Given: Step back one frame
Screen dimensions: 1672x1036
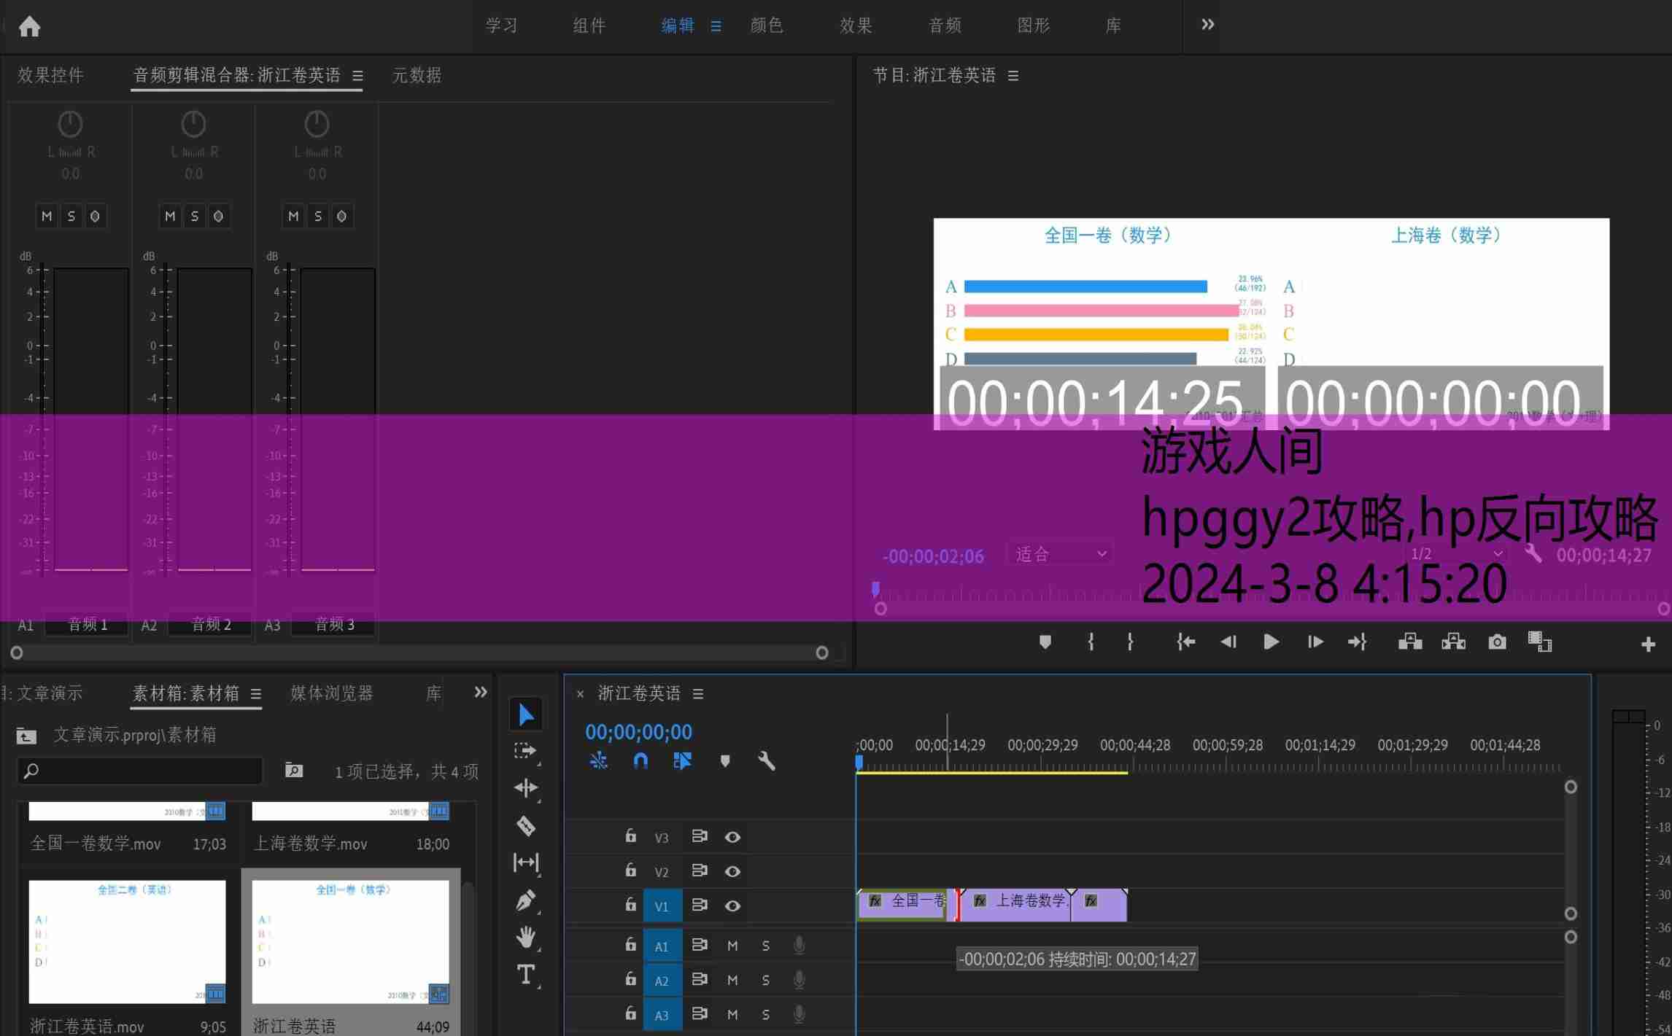Looking at the screenshot, I should [1228, 642].
